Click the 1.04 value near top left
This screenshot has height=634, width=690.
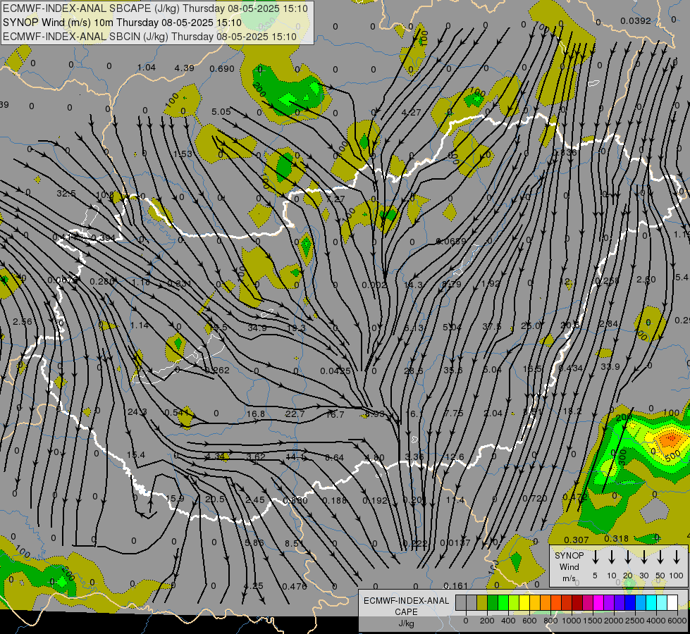pyautogui.click(x=147, y=68)
